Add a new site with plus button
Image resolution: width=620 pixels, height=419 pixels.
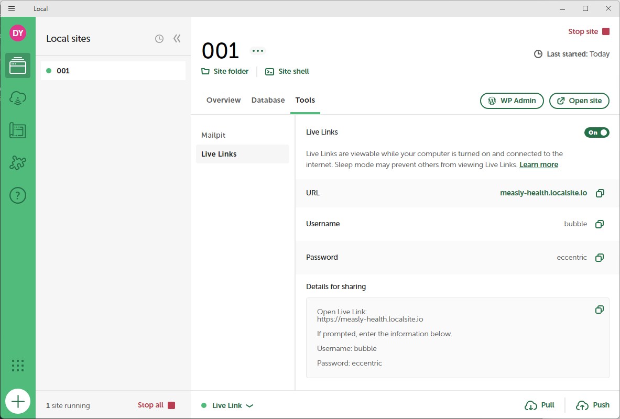18,402
